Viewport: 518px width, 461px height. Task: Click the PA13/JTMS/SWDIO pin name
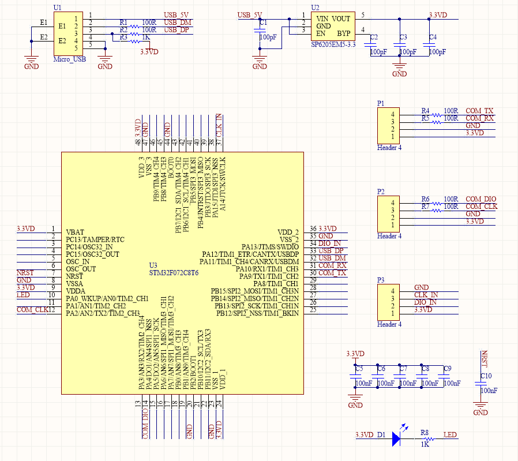tap(270, 247)
